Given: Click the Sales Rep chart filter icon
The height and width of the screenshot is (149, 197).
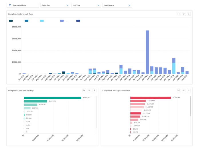Looking at the screenshot, I should click(x=89, y=90).
